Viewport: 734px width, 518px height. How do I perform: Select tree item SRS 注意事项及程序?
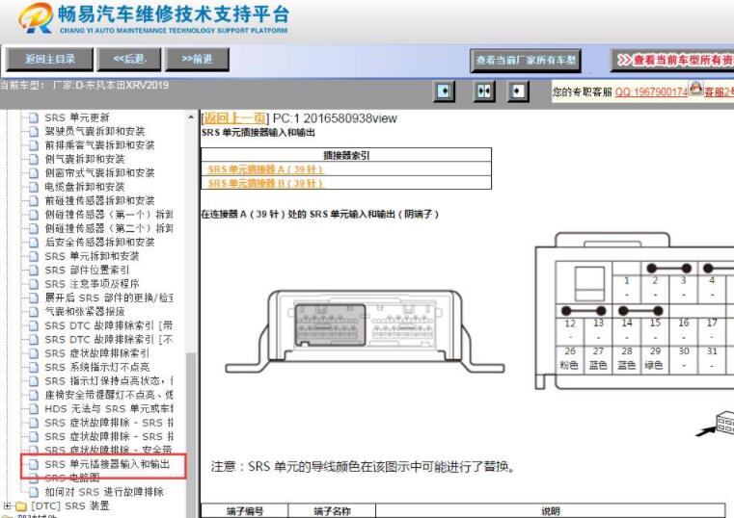coord(92,284)
